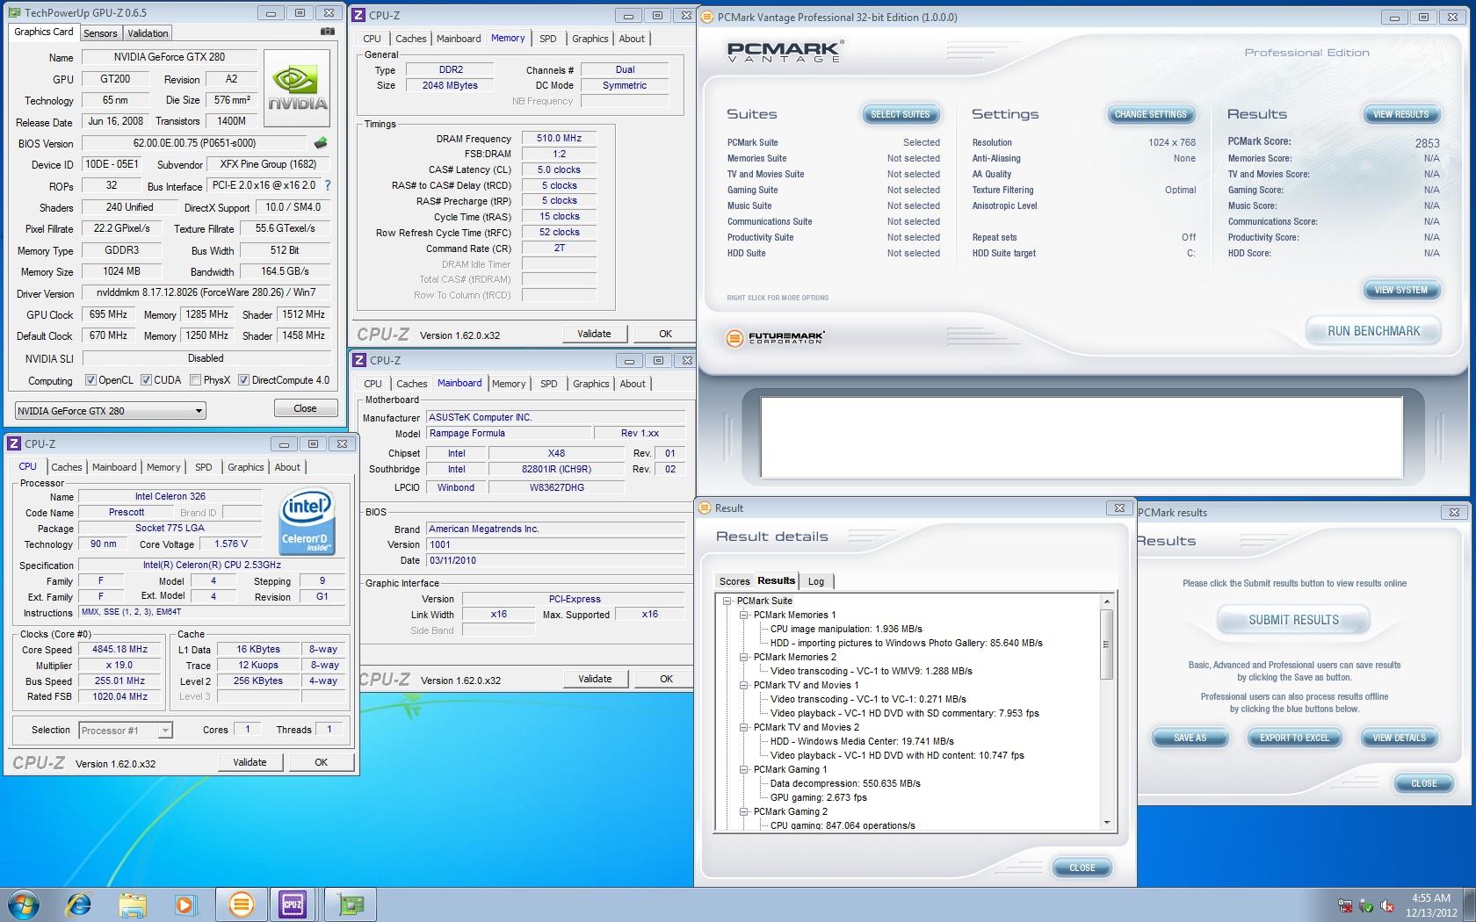Click the PCMark Vantage logo
The width and height of the screenshot is (1476, 922).
785,51
